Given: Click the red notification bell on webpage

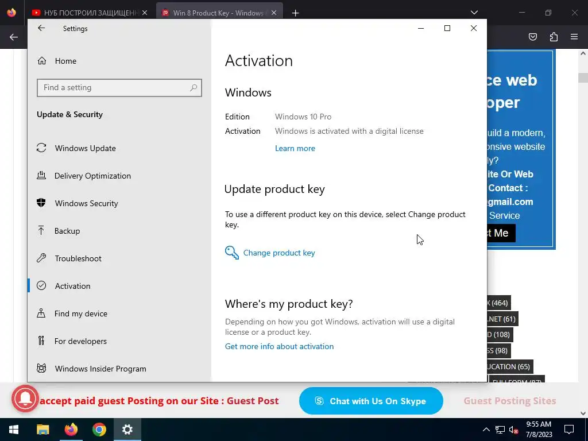Looking at the screenshot, I should 25,399.
